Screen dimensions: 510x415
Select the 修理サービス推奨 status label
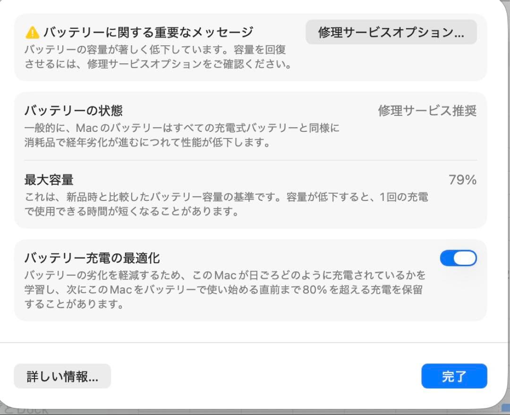426,110
